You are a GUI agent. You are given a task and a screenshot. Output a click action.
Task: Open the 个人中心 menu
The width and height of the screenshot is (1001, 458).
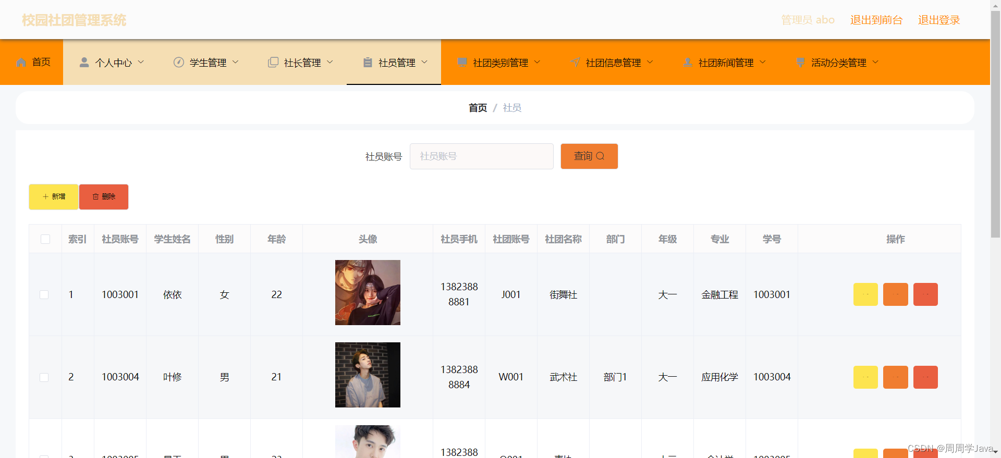tap(110, 62)
